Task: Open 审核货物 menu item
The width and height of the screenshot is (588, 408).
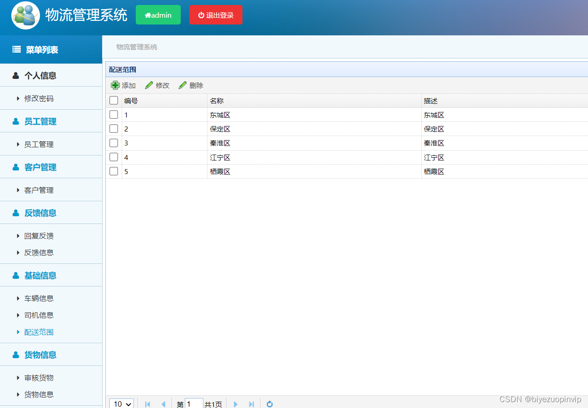Action: point(39,378)
